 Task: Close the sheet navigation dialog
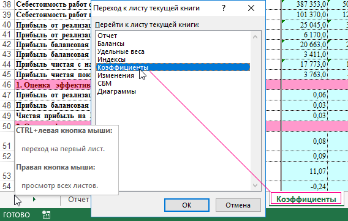click(x=251, y=8)
